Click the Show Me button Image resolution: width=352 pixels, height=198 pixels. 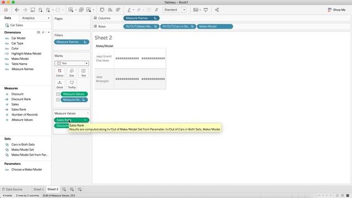(337, 10)
